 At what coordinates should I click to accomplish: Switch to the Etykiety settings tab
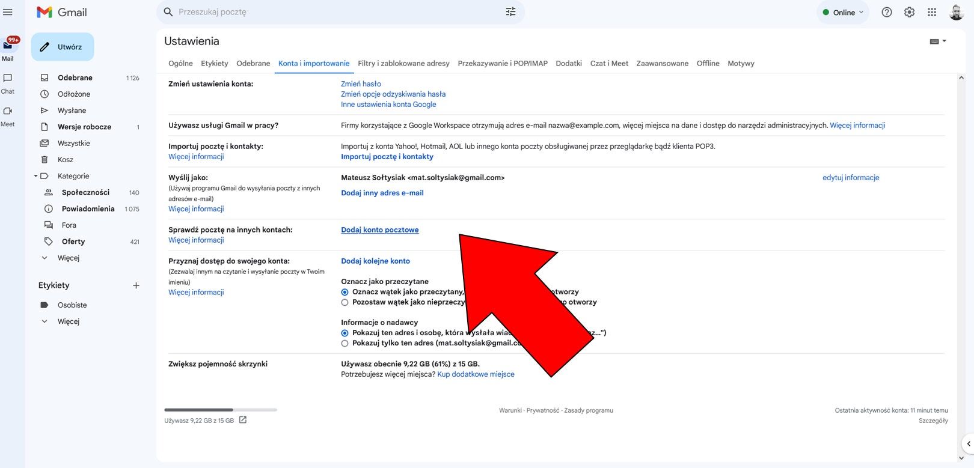pyautogui.click(x=215, y=63)
